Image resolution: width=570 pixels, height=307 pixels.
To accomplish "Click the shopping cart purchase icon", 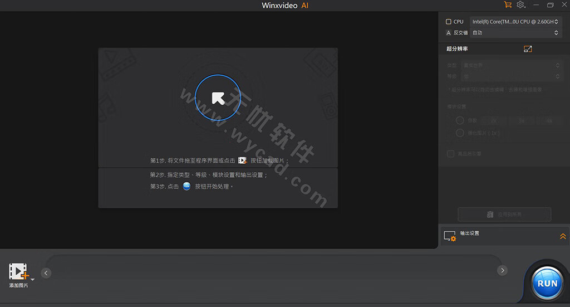I will pyautogui.click(x=507, y=5).
